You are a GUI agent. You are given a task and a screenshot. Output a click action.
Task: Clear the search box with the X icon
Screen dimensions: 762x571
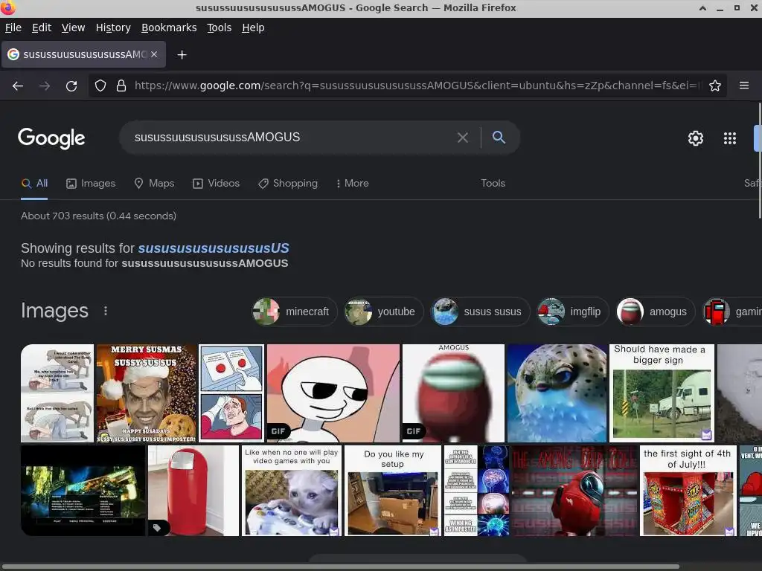tap(463, 138)
